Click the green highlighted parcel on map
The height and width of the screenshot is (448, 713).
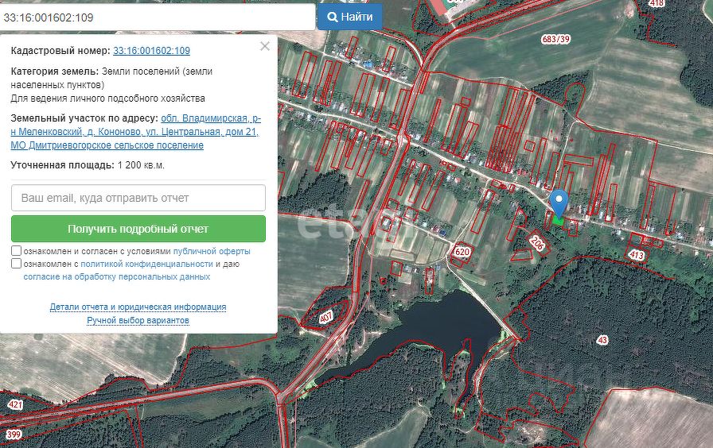pos(559,221)
